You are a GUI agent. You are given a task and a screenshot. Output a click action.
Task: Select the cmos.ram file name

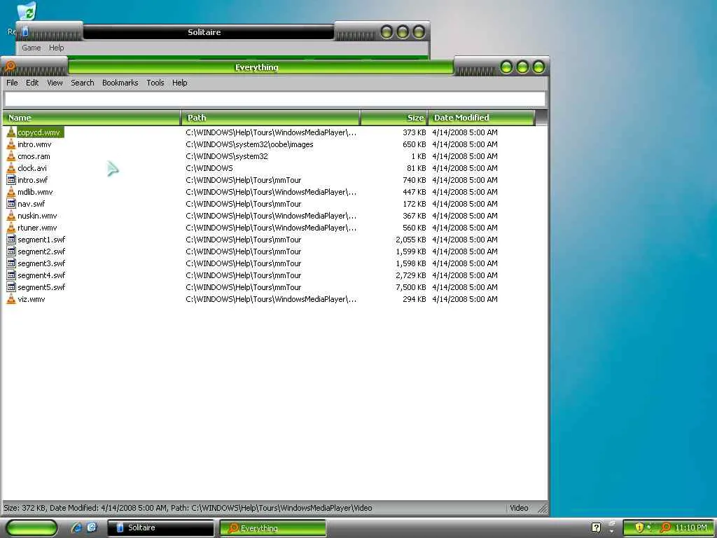[34, 156]
